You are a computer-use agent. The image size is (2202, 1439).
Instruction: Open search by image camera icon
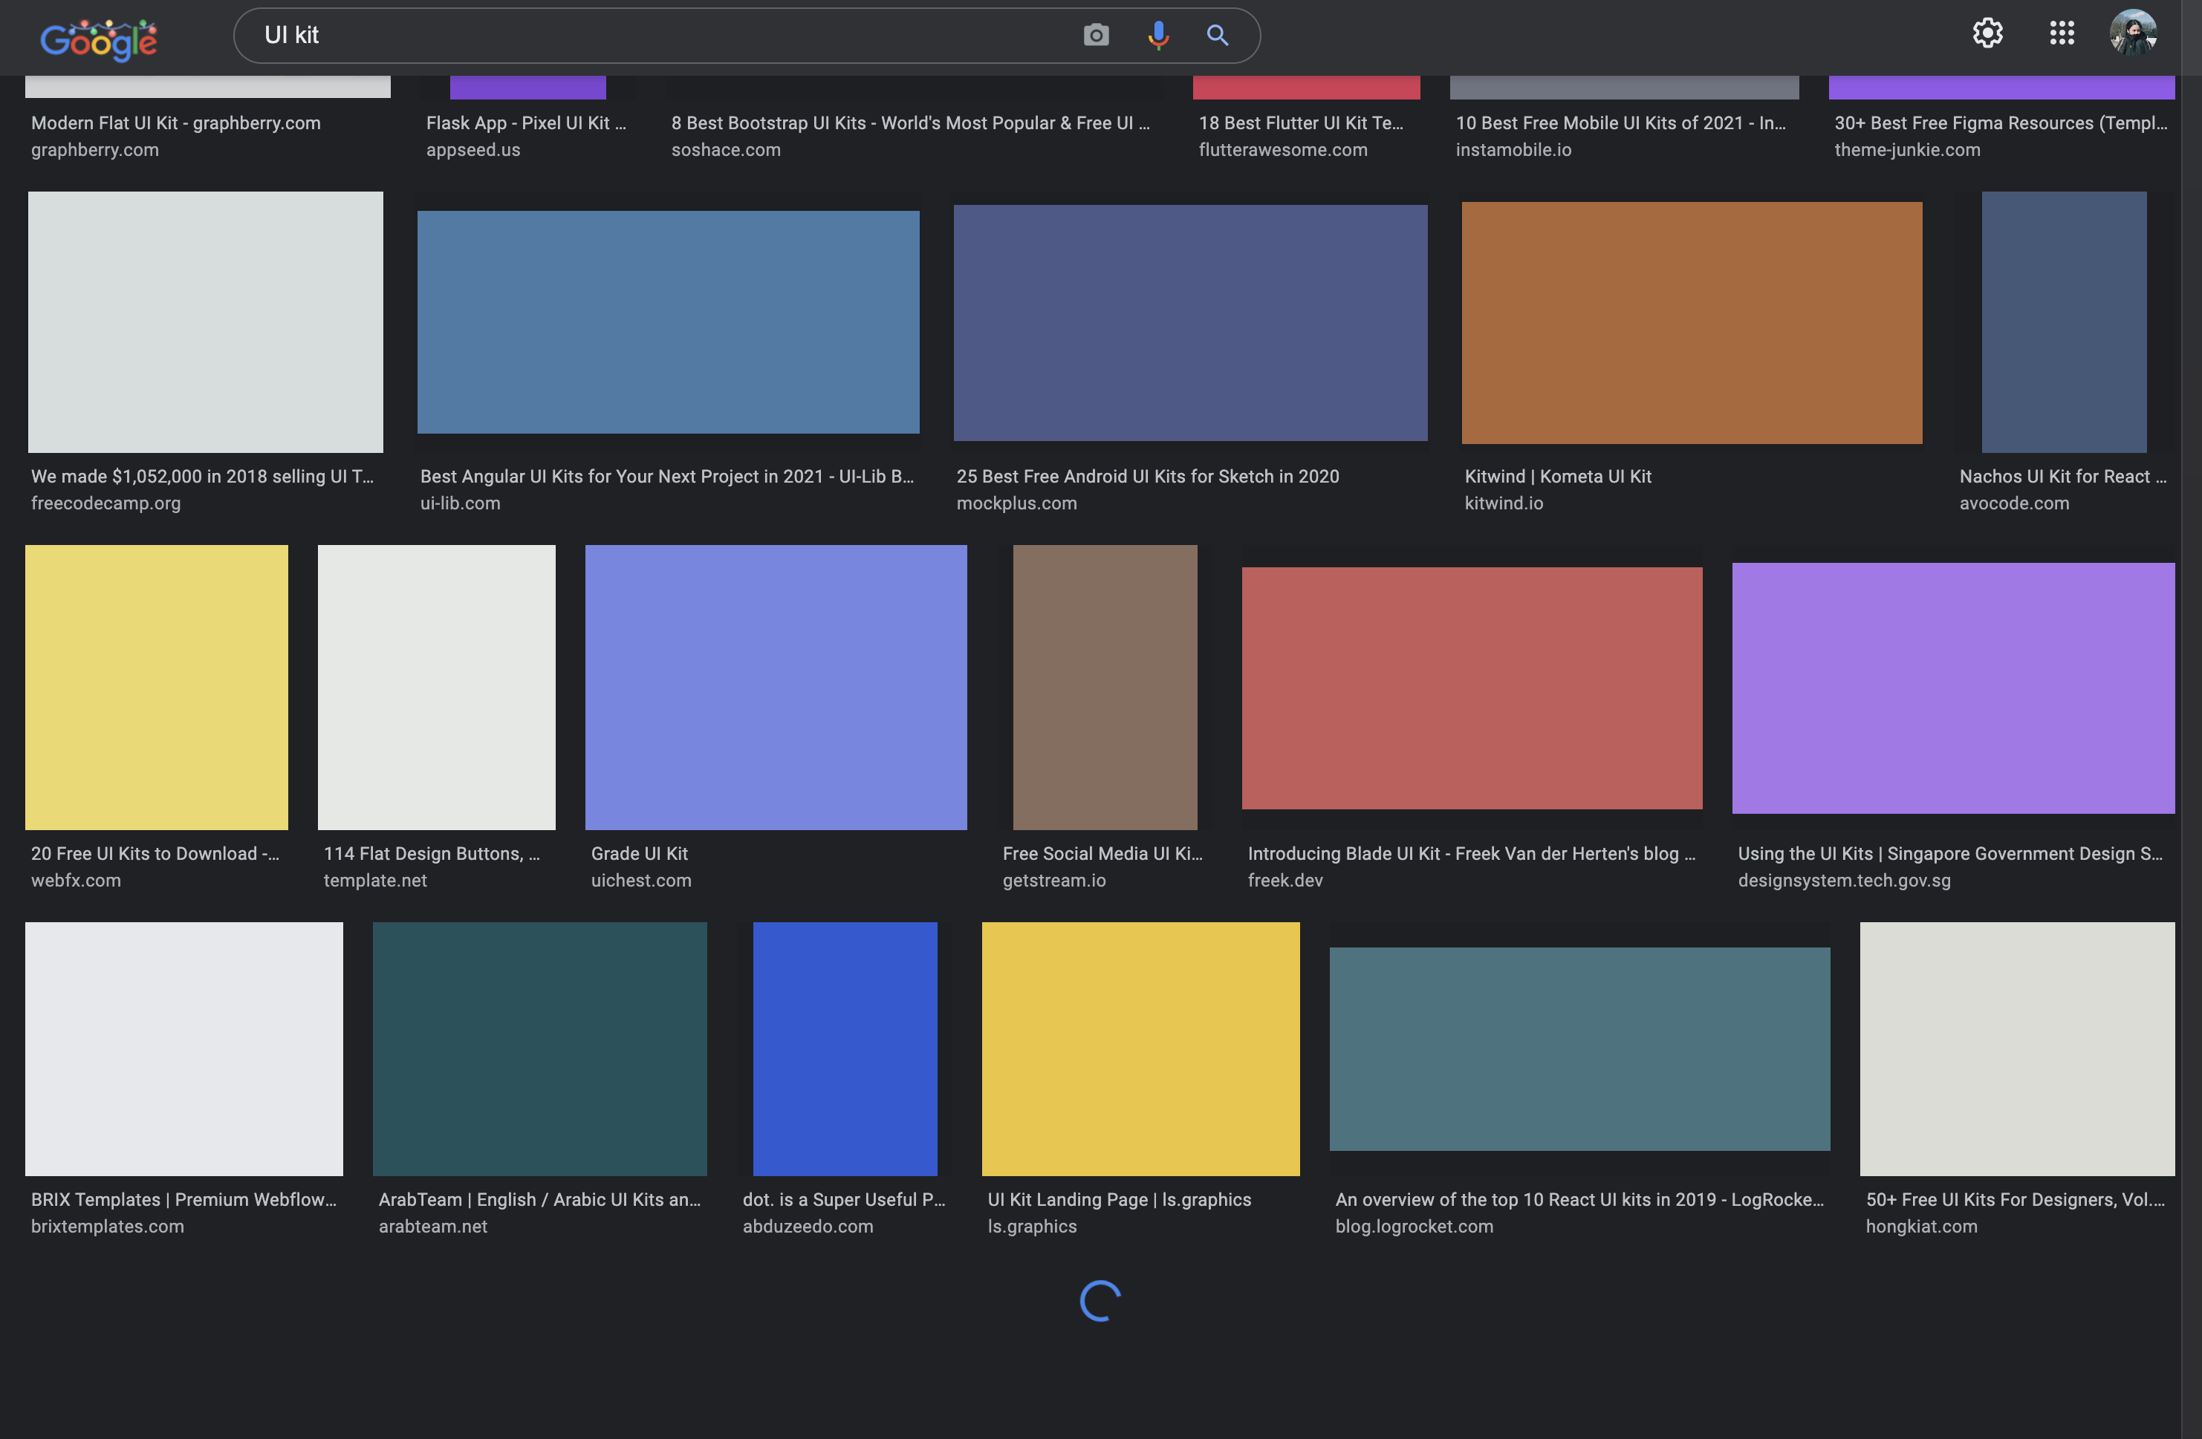click(1096, 35)
